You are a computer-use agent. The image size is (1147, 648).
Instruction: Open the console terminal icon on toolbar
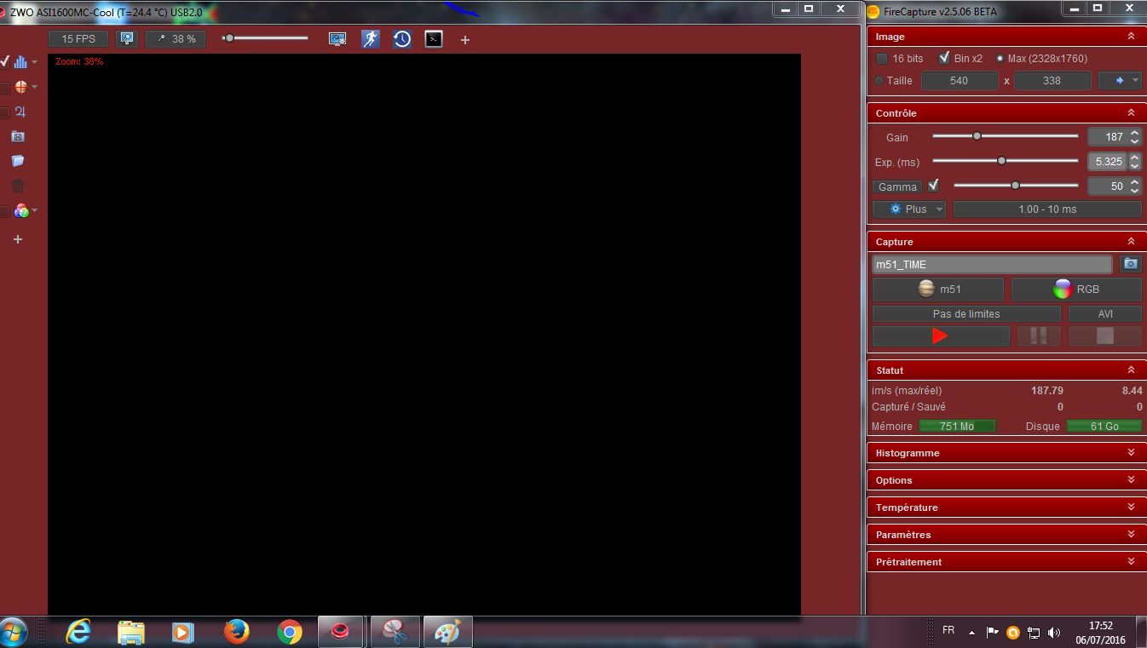click(433, 38)
